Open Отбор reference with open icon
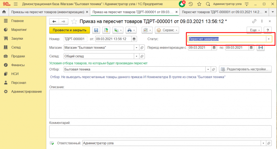The height and width of the screenshot is (149, 277). point(213,69)
